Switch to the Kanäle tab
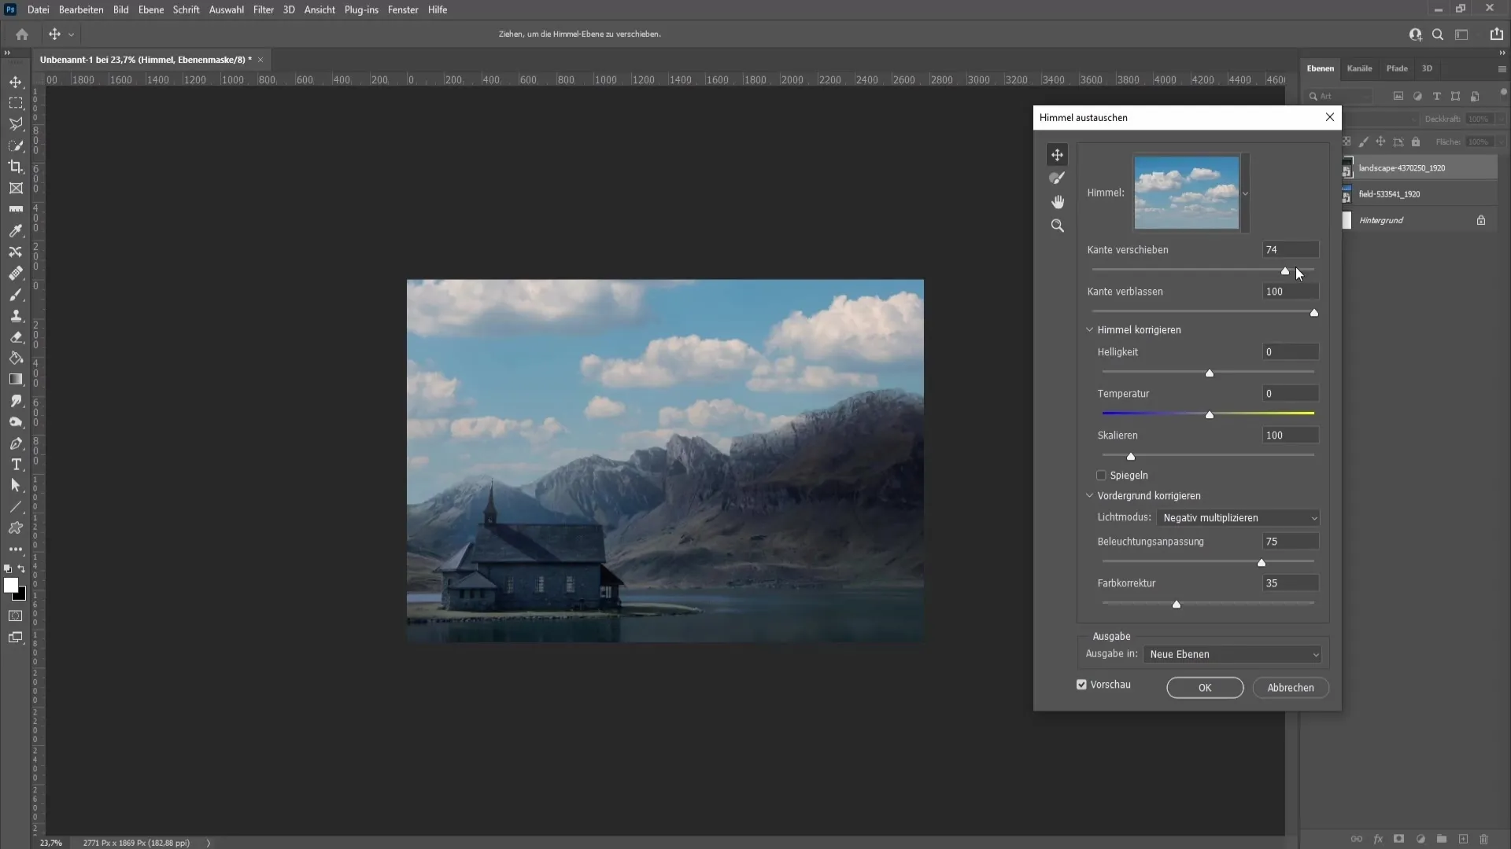This screenshot has height=849, width=1511. pyautogui.click(x=1359, y=68)
